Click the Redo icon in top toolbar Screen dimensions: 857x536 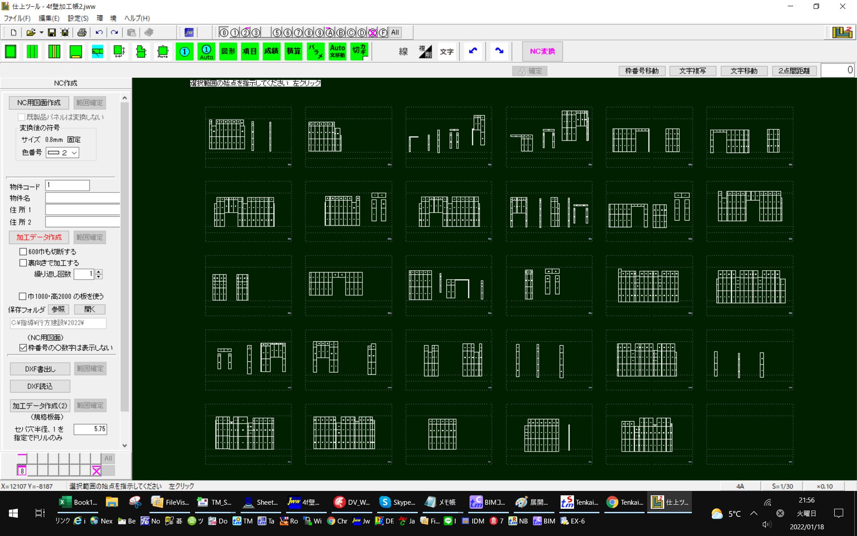click(115, 33)
